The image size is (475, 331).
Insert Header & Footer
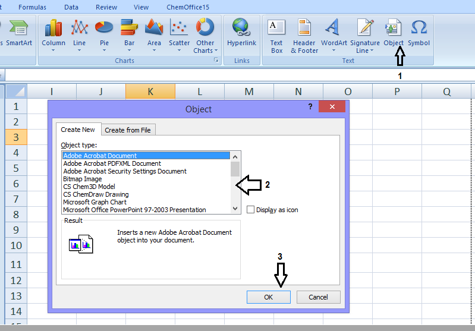(x=304, y=36)
